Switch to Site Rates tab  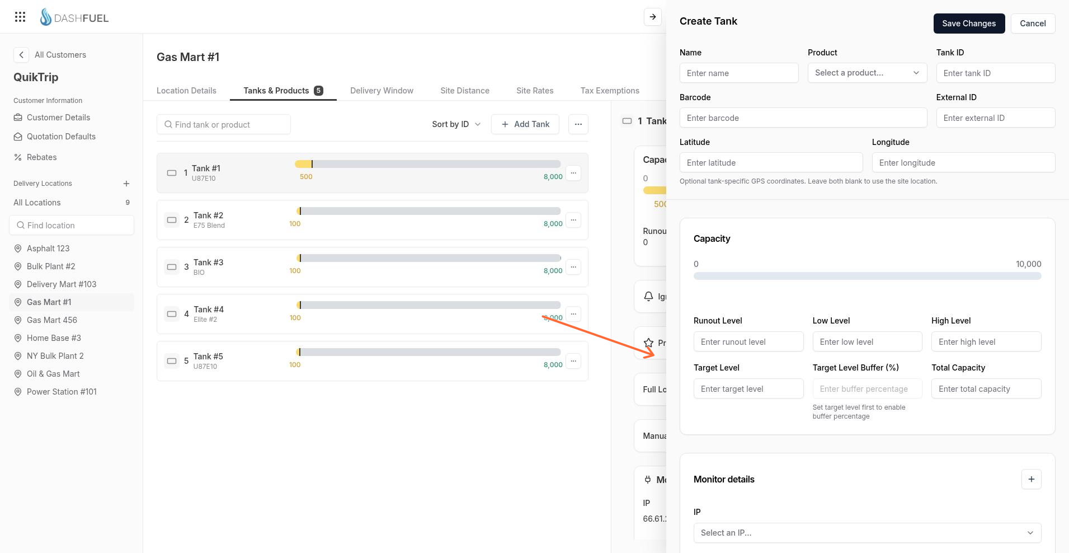point(535,91)
